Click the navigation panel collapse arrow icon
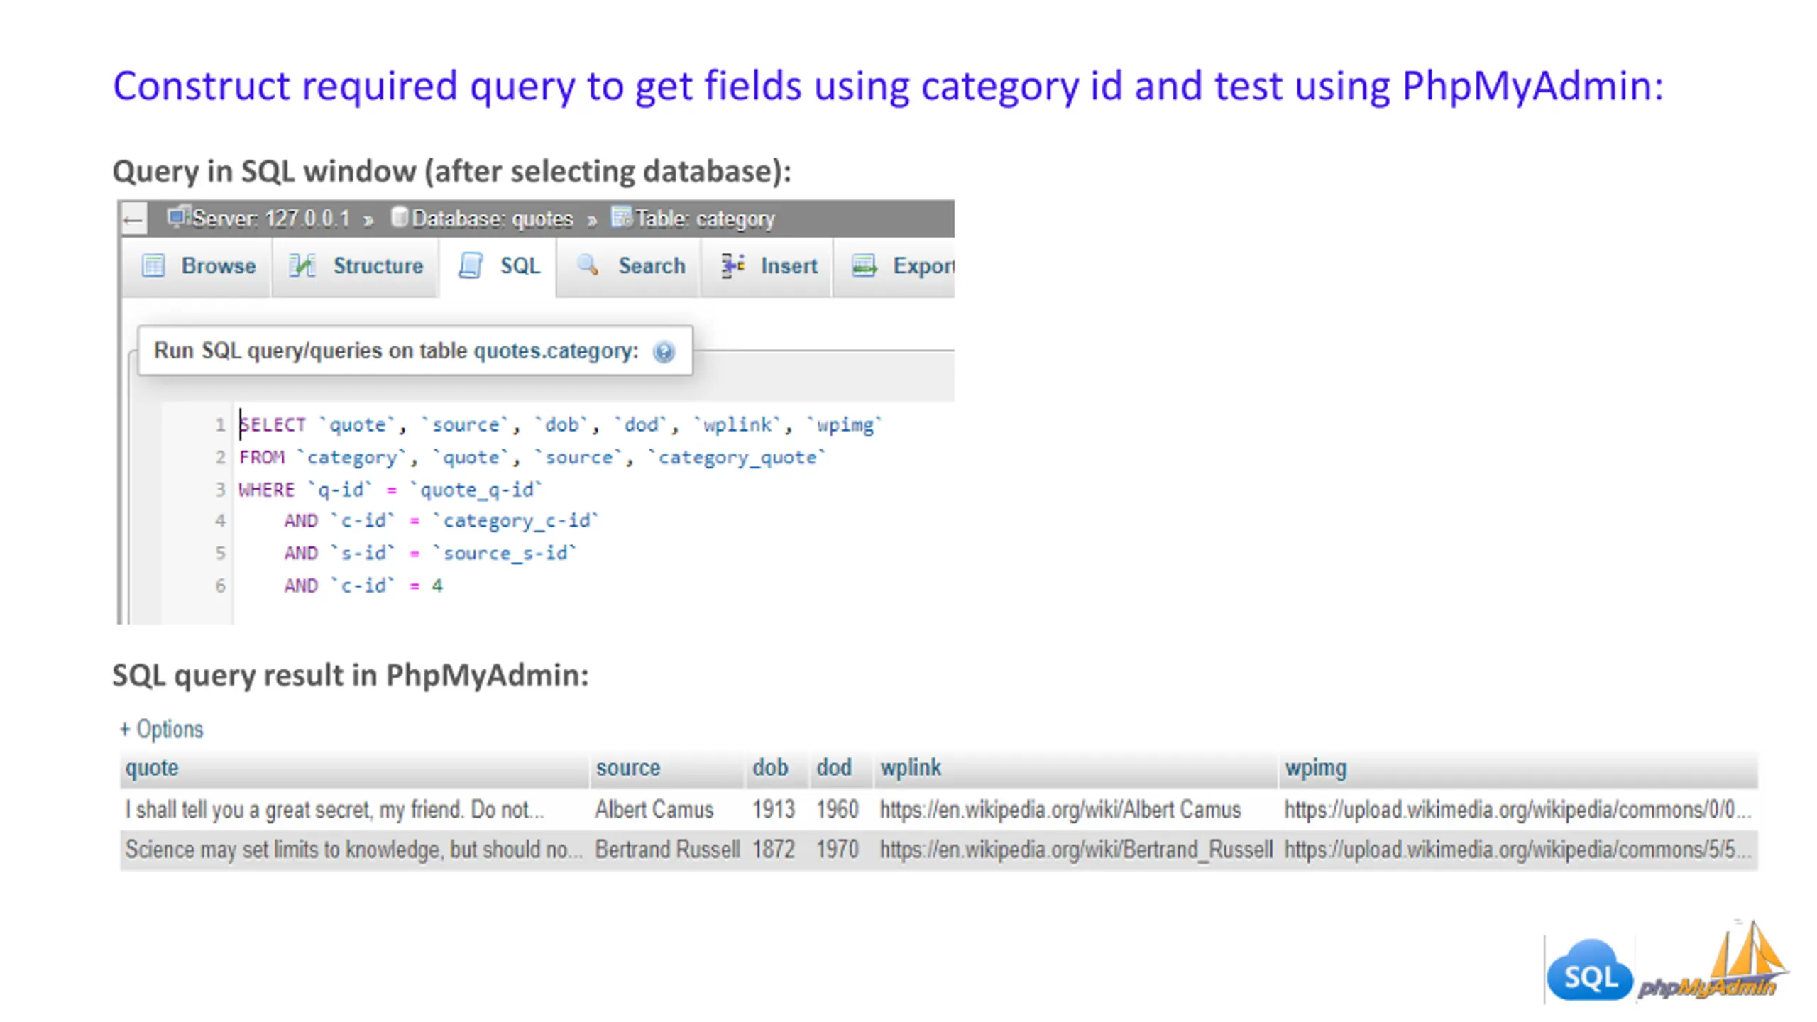The height and width of the screenshot is (1022, 1817). [x=133, y=219]
